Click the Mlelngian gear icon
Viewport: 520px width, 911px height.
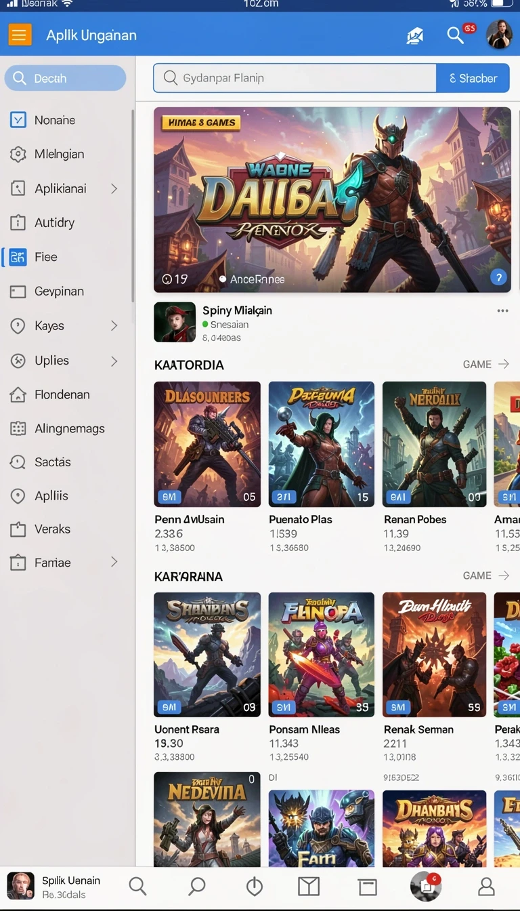click(x=18, y=154)
